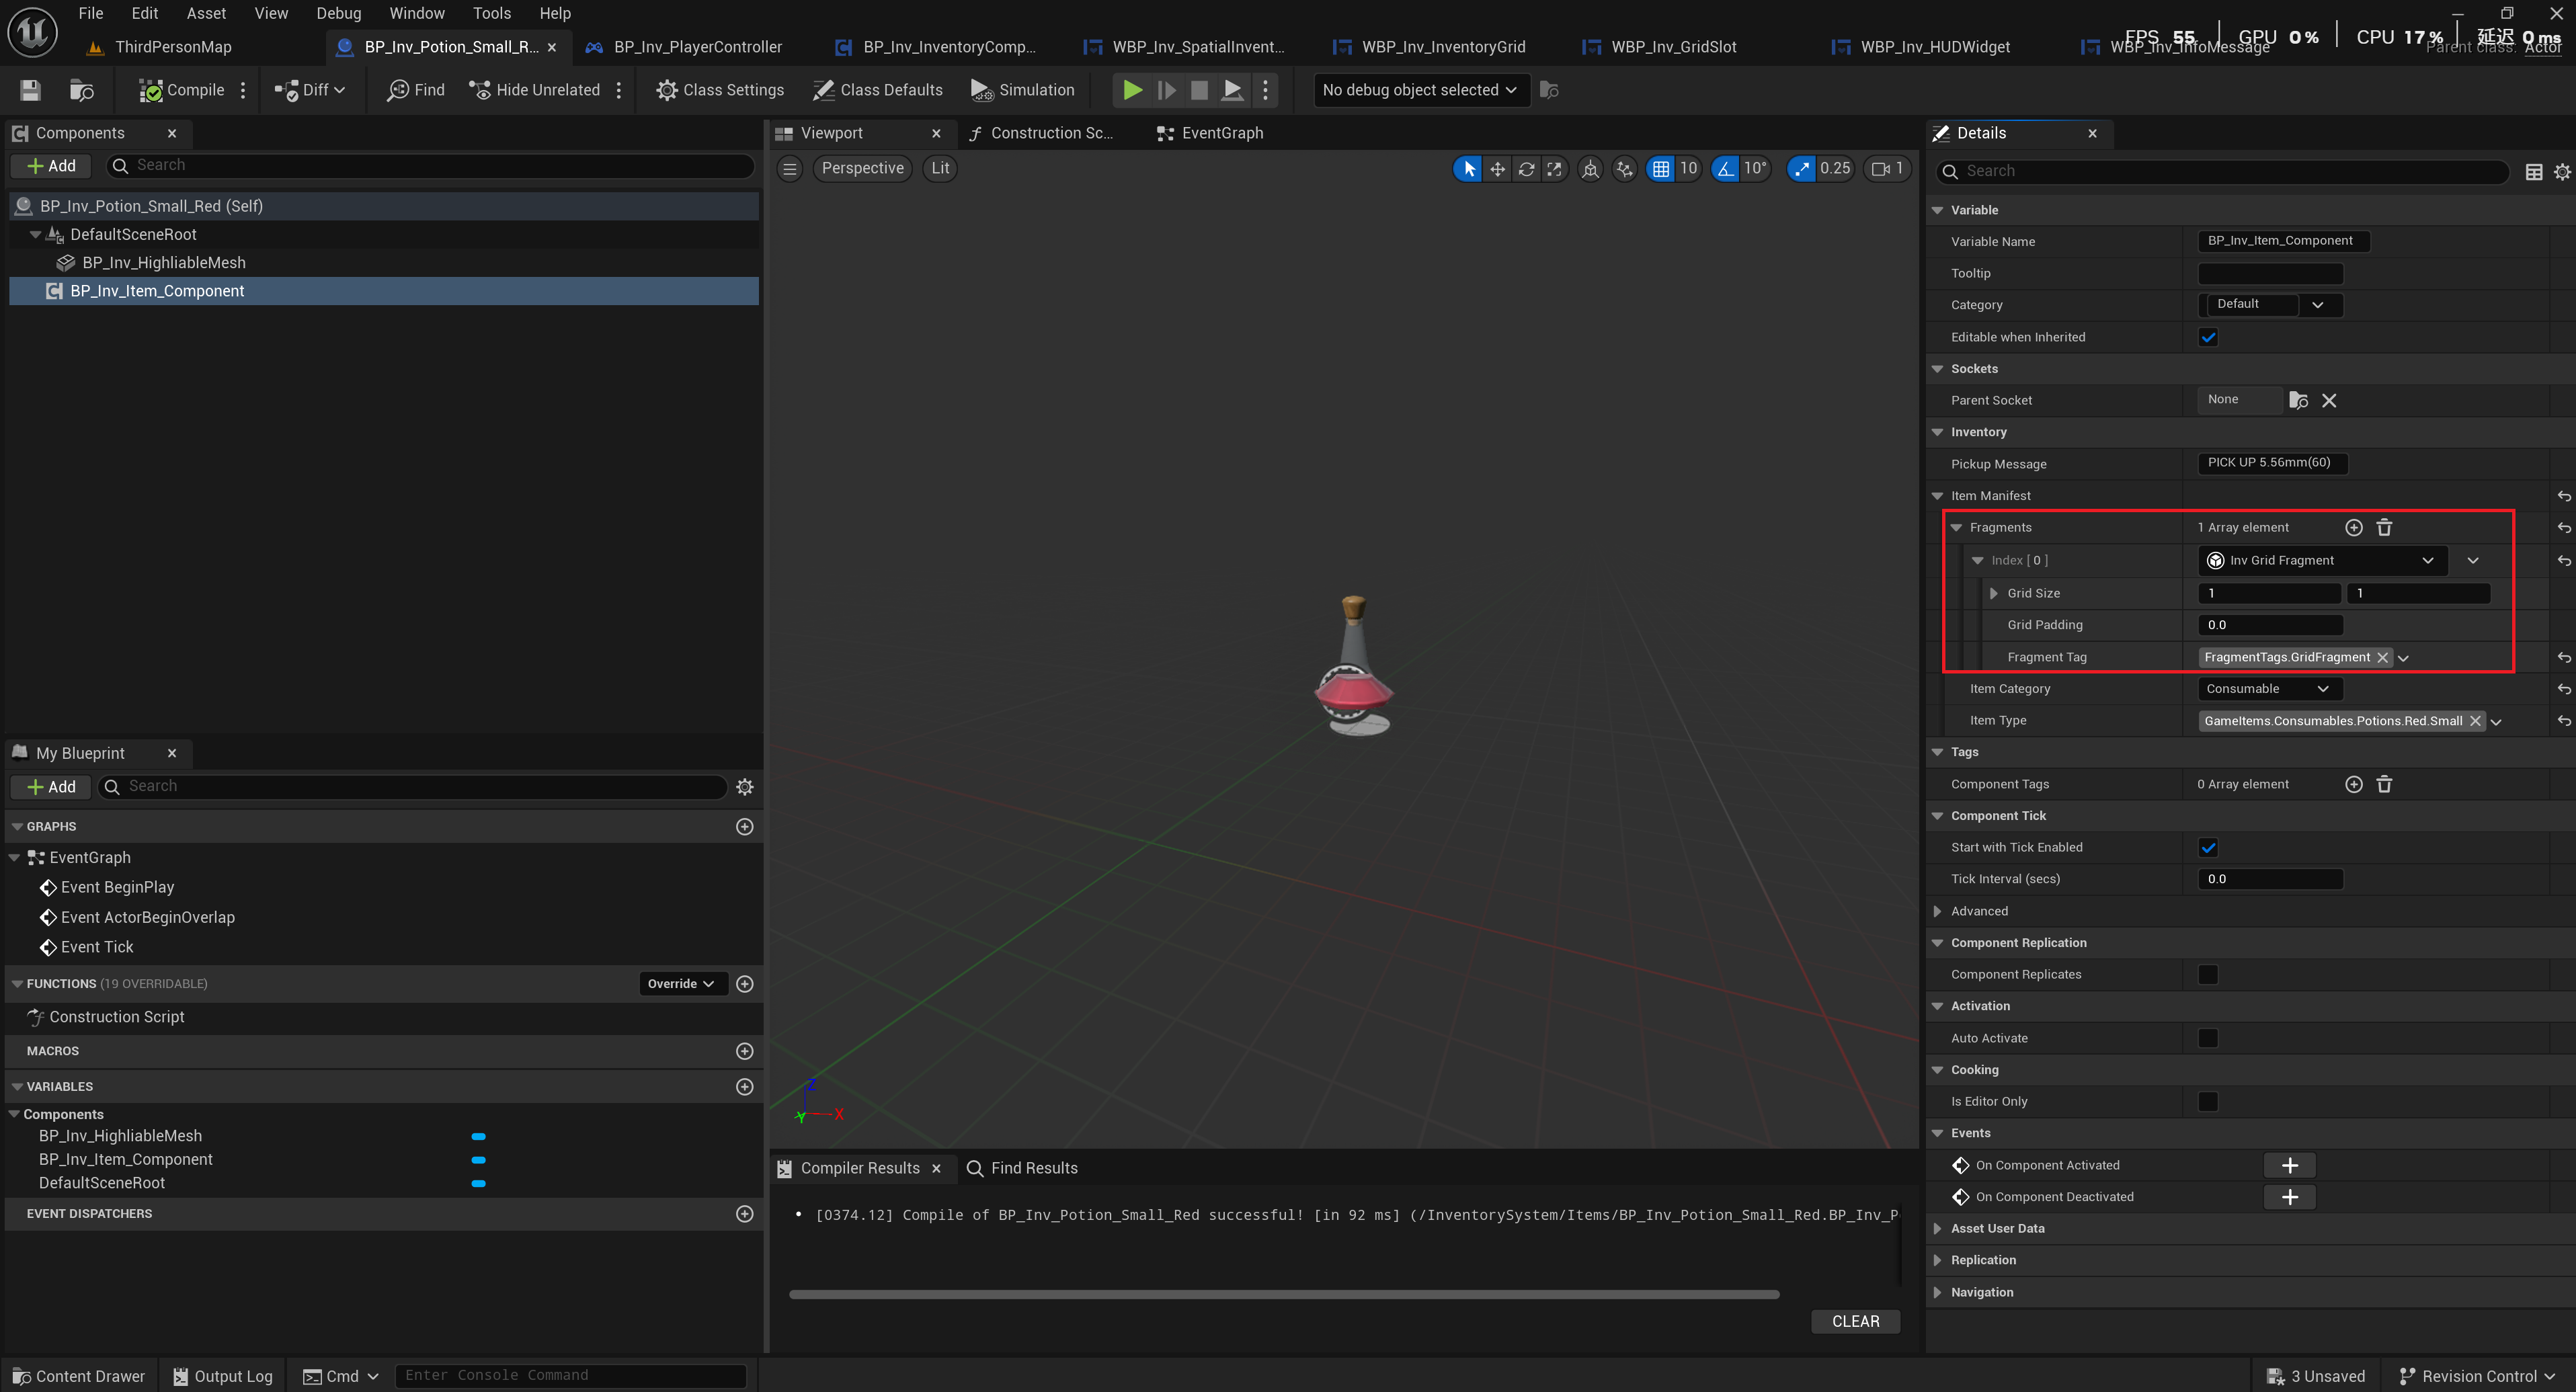Click Browse to asset icon
2576x1392 pixels.
point(81,90)
